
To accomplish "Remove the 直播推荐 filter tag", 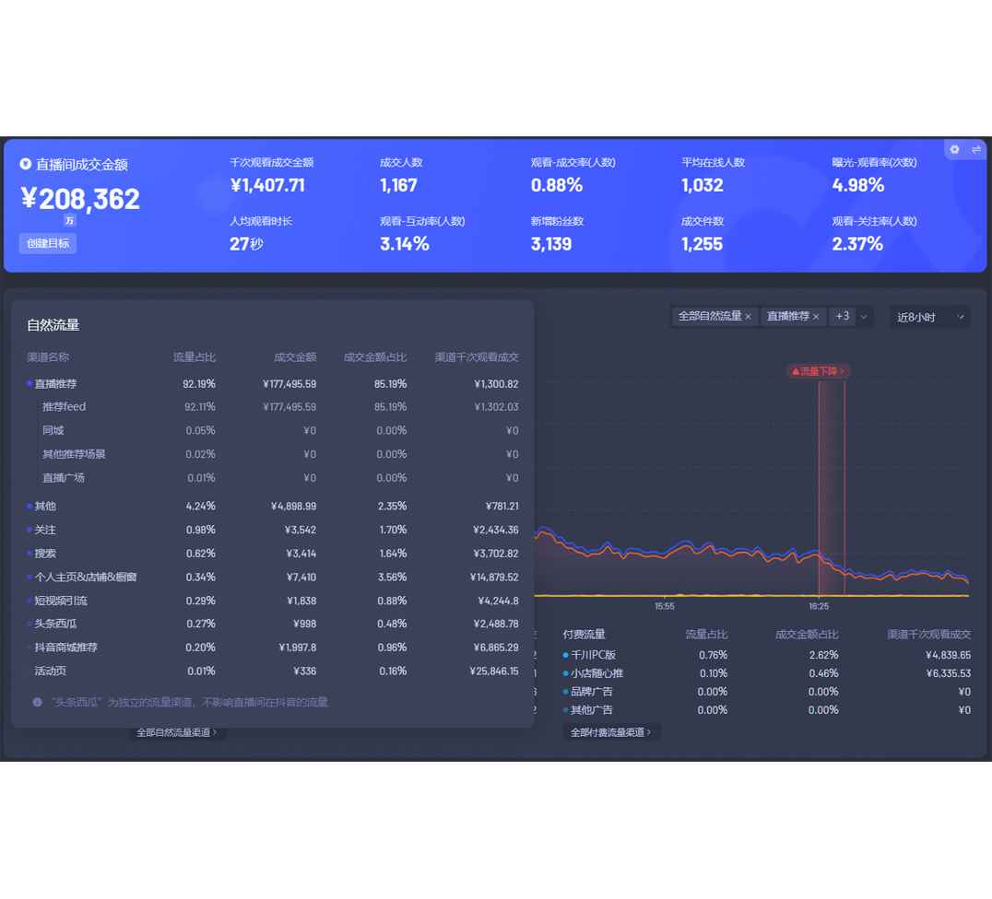I will coord(816,317).
